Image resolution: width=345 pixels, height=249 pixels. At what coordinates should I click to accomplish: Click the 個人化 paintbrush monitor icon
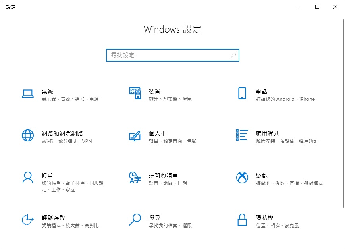[x=135, y=136]
